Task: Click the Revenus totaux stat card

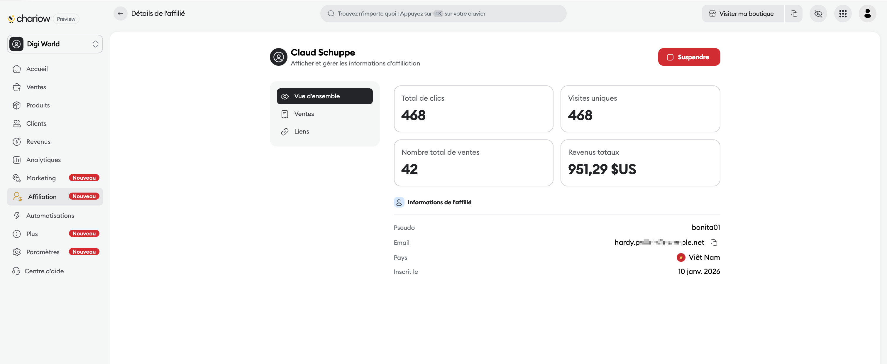Action: (x=640, y=163)
